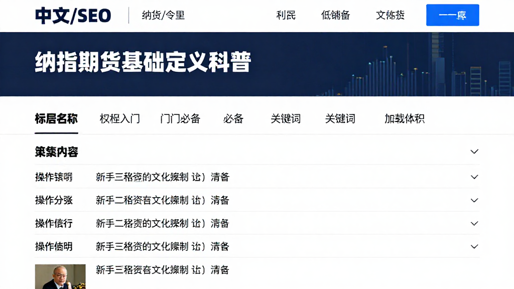The width and height of the screenshot is (514, 289).
Task: Click the 策集内容 section heading
Action: [x=56, y=152]
